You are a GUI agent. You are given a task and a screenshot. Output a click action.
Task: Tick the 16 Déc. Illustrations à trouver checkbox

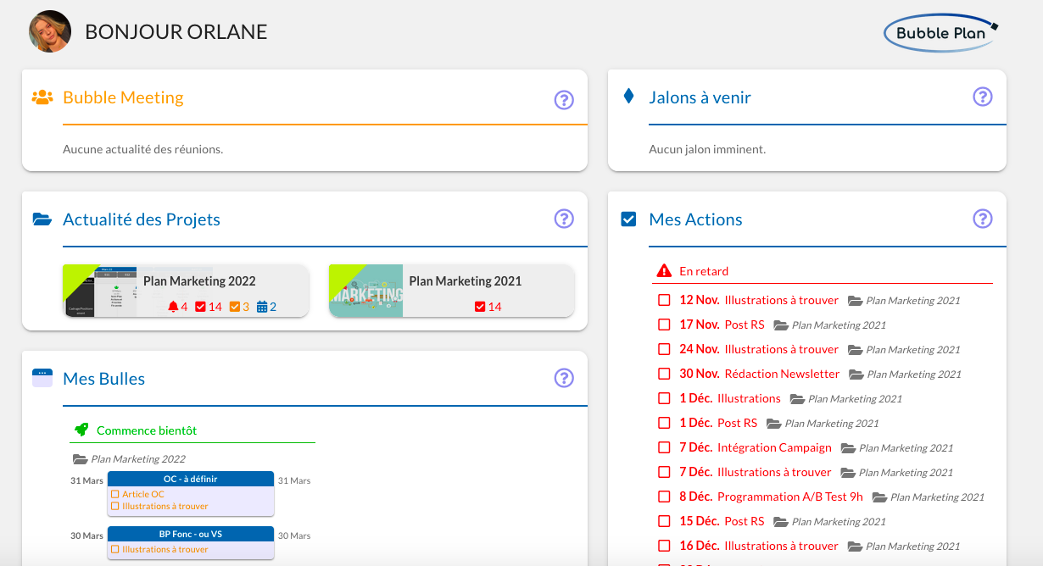tap(664, 546)
